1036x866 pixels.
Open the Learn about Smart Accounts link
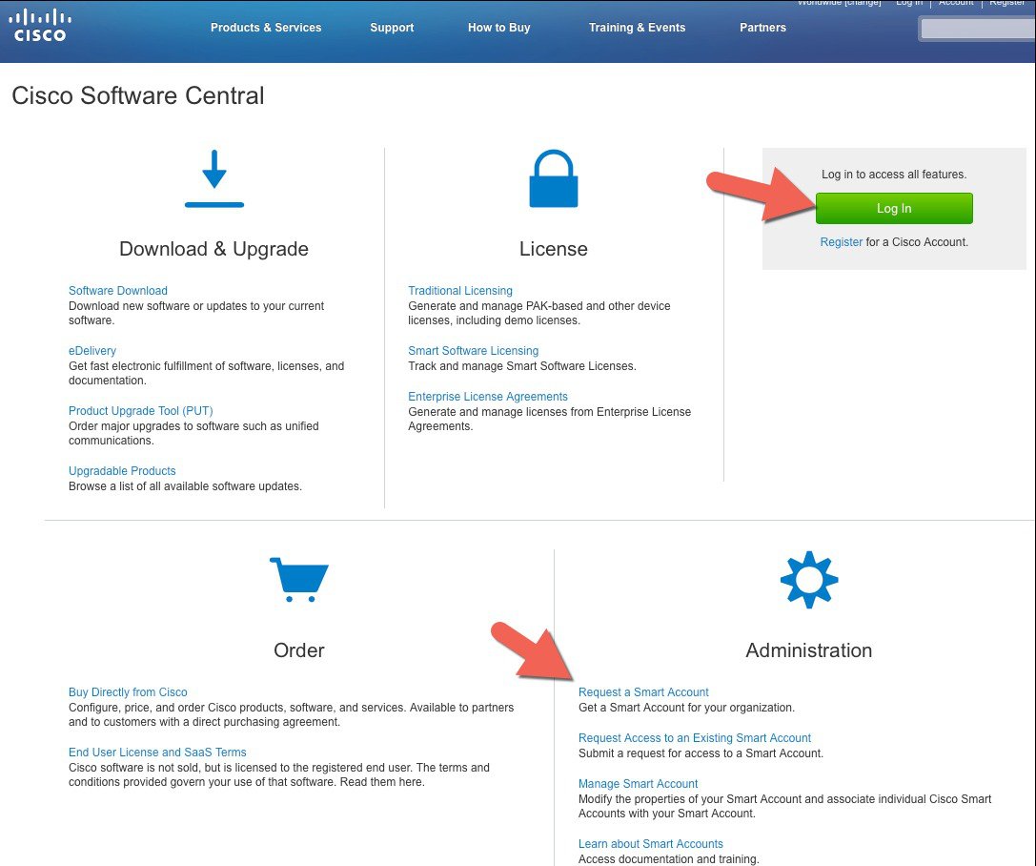click(651, 843)
